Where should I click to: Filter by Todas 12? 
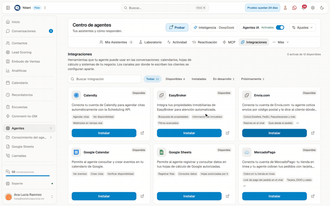153,79
